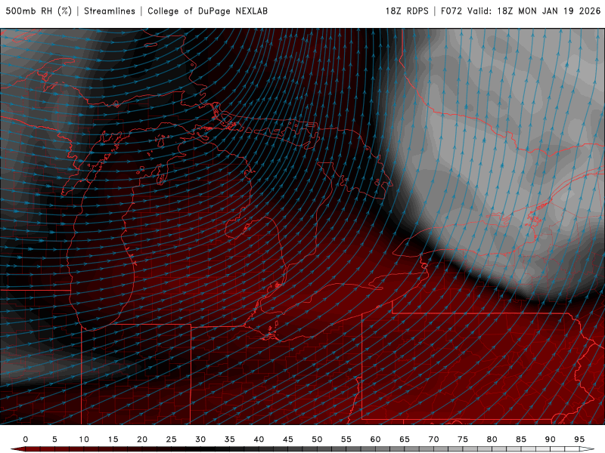
Task: Click the colorbar tick label "60"
Action: pyautogui.click(x=375, y=439)
